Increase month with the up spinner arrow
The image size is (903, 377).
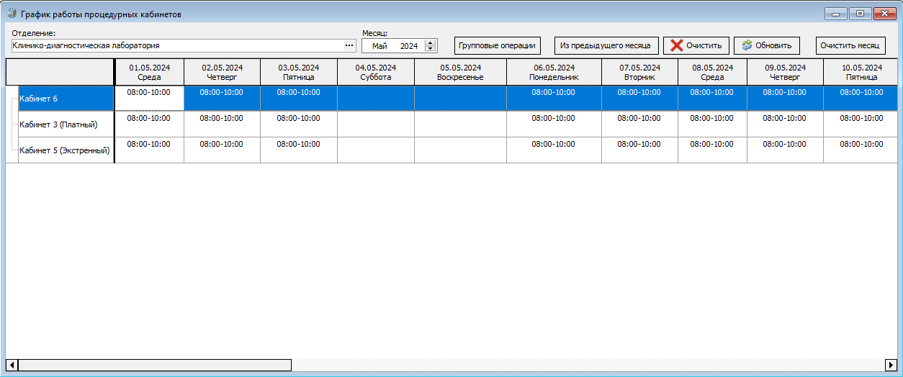[431, 42]
